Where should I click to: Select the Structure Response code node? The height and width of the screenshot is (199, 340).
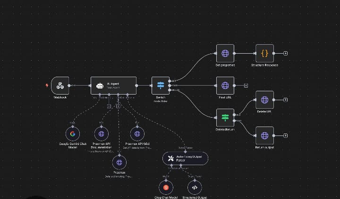[x=264, y=53]
